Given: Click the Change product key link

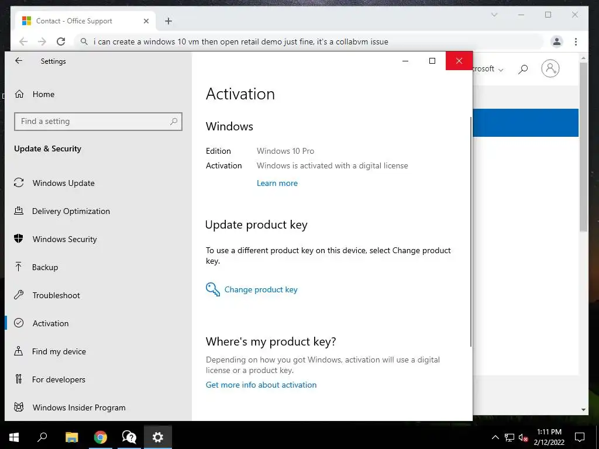Looking at the screenshot, I should (x=261, y=290).
